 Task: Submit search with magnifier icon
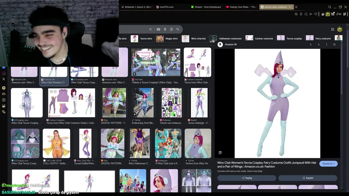point(178,29)
